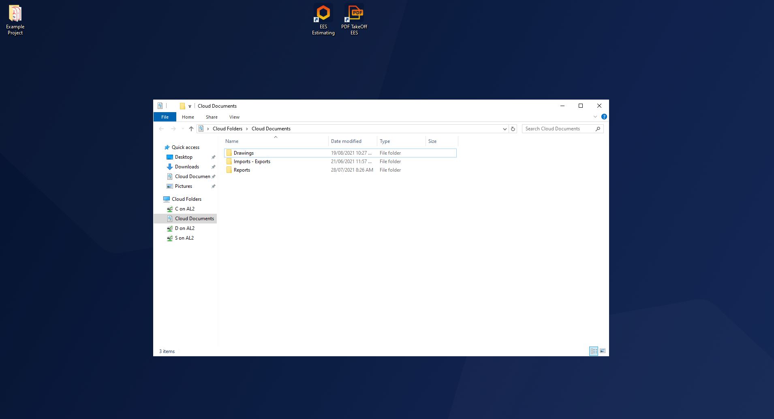This screenshot has height=419, width=774.
Task: Open the Quick Access Toolbar customize dropdown
Action: tap(190, 106)
